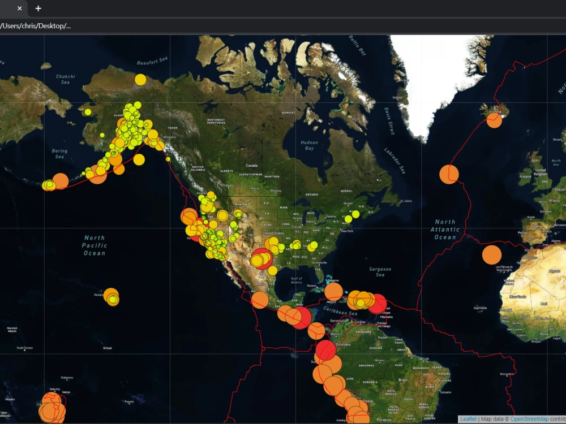The height and width of the screenshot is (424, 566).
Task: Click the large yellow marker in Gulf of Alaska
Action: click(139, 159)
